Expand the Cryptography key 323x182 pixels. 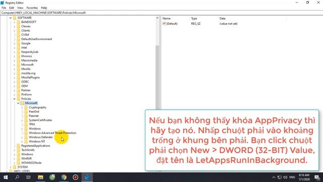tap(22, 108)
